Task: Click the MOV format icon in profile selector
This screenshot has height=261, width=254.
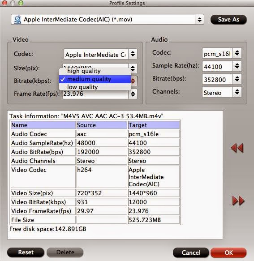Action: 17,20
